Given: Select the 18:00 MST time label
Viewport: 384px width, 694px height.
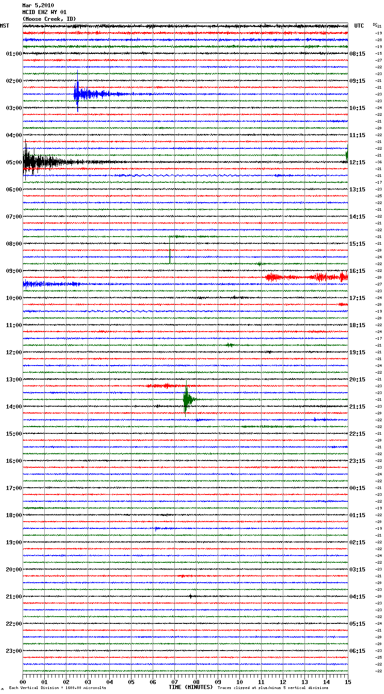Looking at the screenshot, I should (14, 515).
